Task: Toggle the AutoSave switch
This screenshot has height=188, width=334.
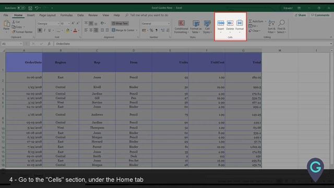Action: (21, 8)
